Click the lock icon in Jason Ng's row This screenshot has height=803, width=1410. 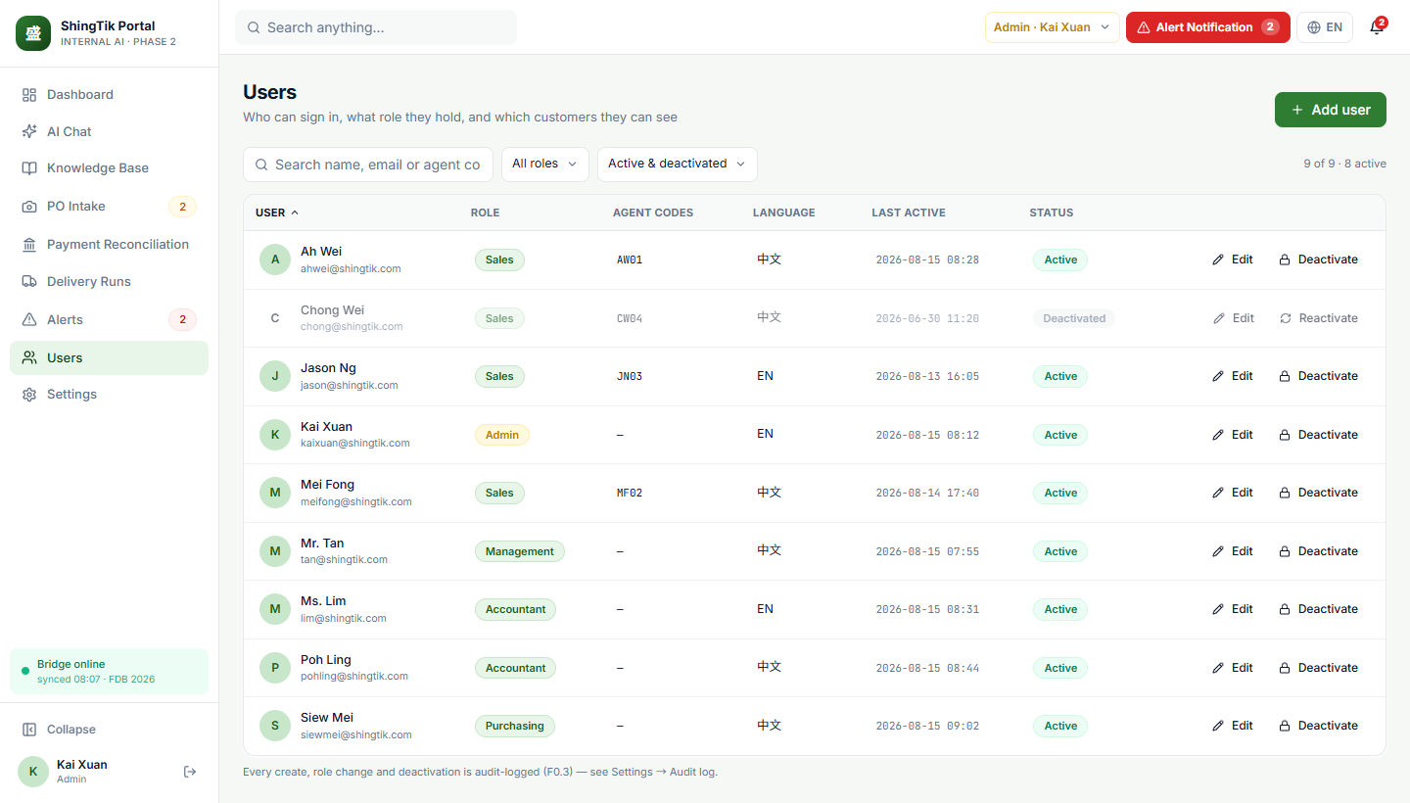(1285, 376)
